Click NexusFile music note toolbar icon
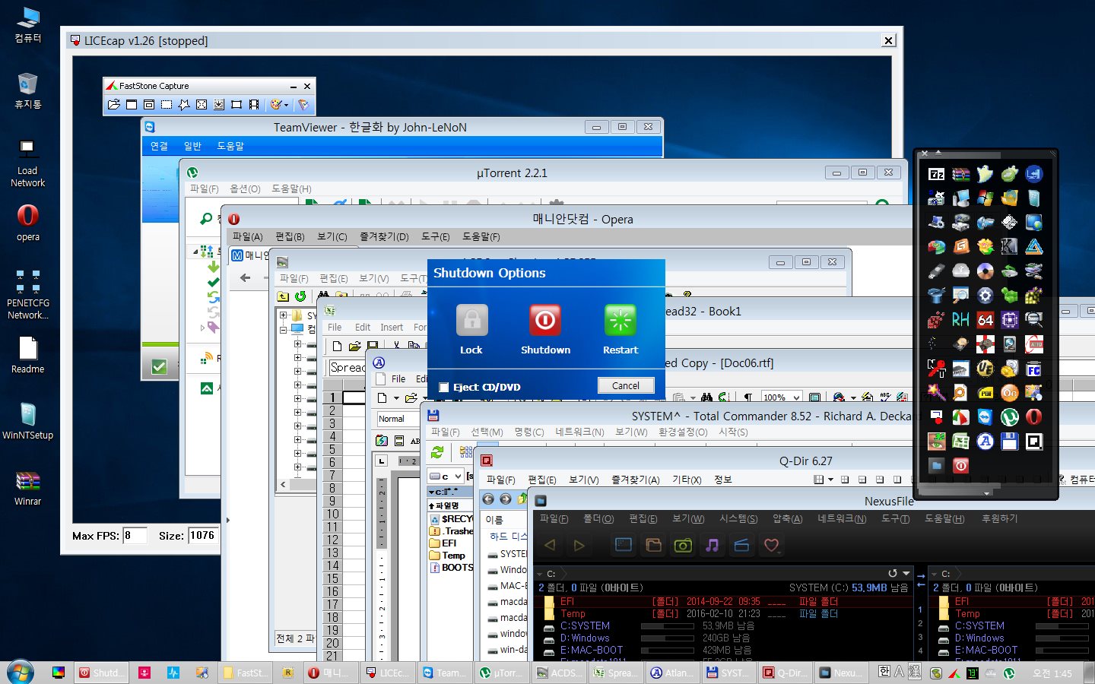 coord(713,545)
